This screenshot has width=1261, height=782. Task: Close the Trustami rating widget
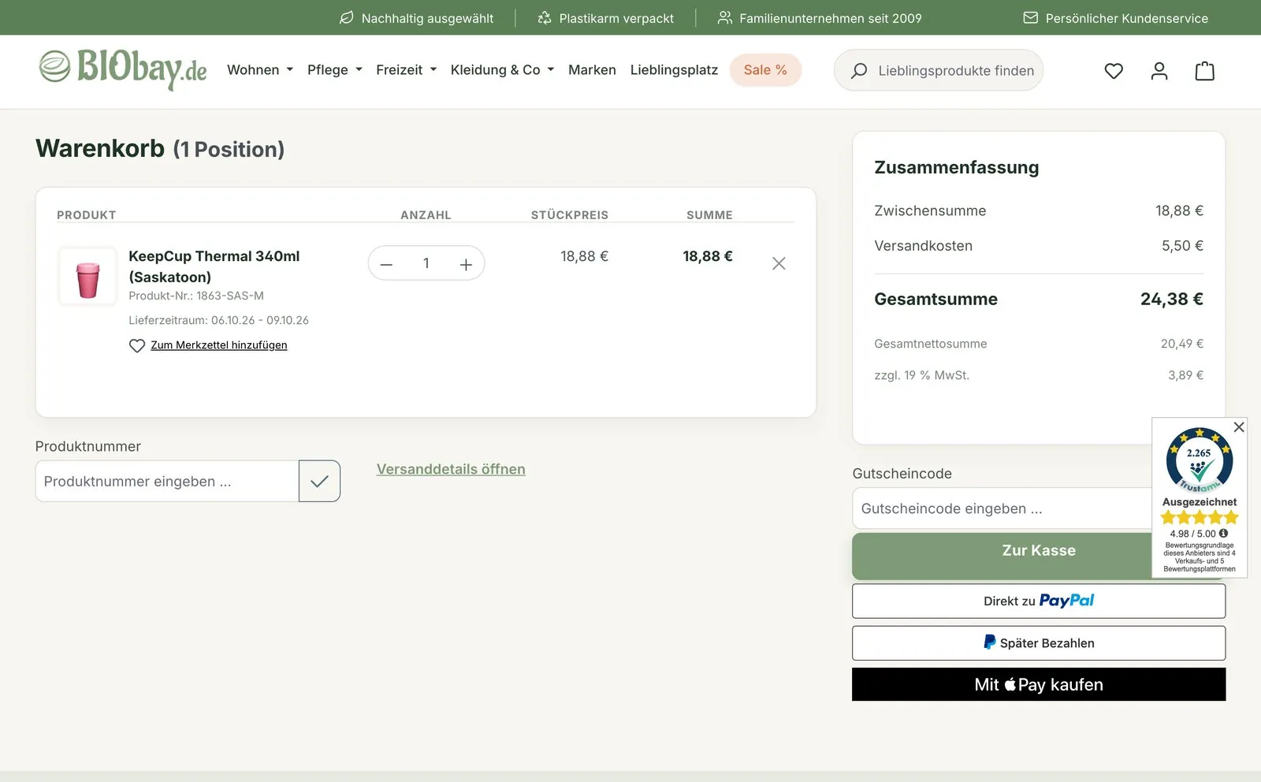coord(1239,426)
